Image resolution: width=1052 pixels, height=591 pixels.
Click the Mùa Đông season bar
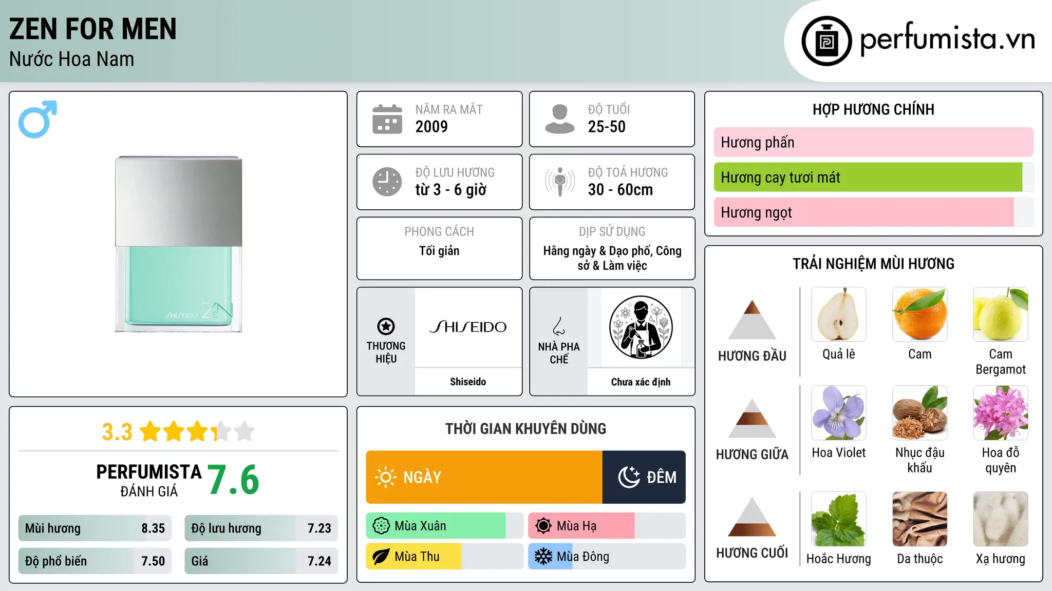click(x=607, y=557)
